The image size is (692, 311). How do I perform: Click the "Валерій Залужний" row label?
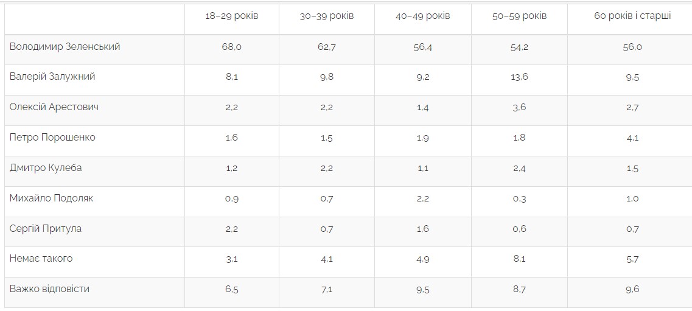pos(52,77)
